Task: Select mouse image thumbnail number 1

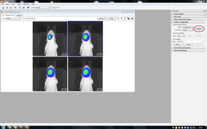Action: point(50,39)
